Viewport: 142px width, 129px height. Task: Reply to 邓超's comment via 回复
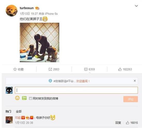tap(118, 123)
